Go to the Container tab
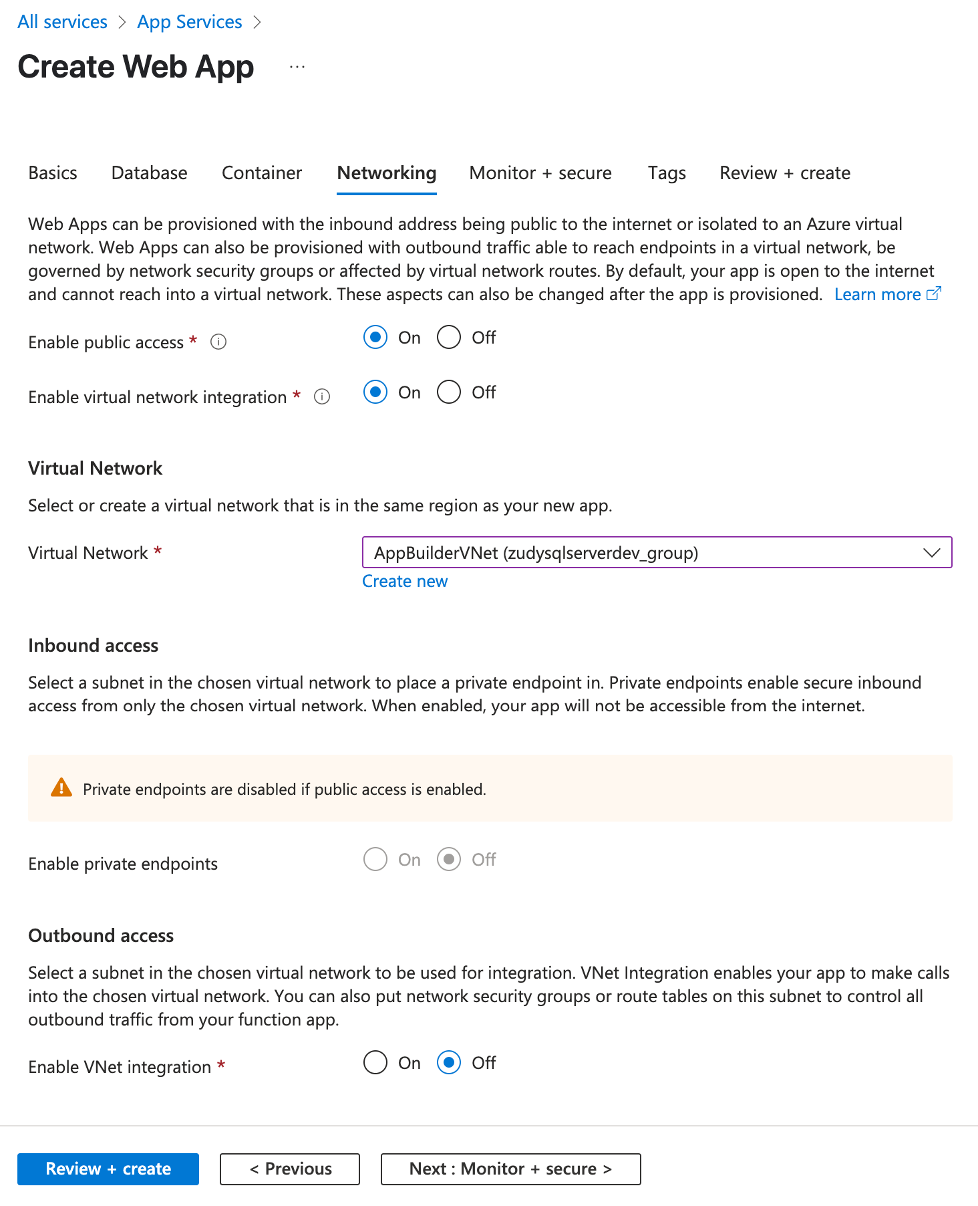978x1206 pixels. click(x=262, y=173)
